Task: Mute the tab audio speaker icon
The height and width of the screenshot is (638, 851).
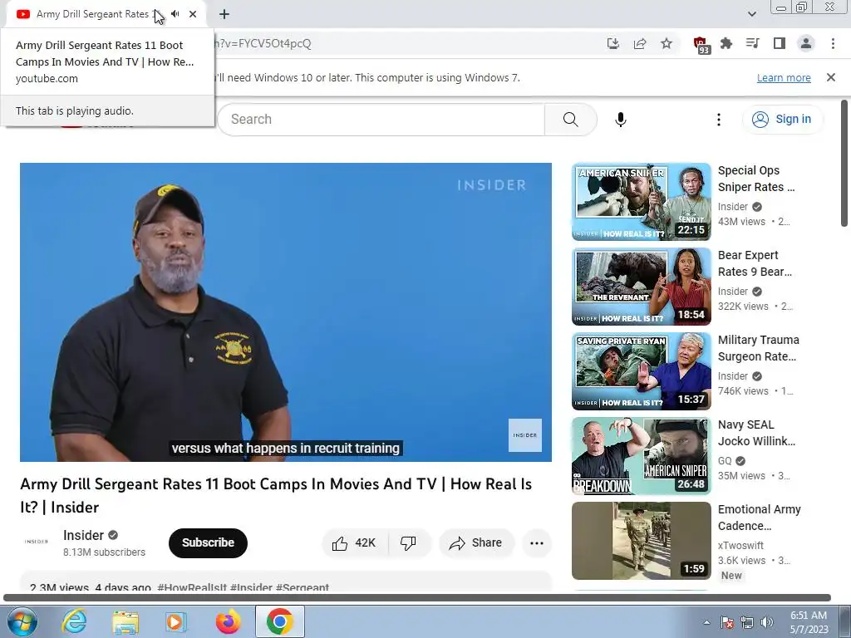Action: coord(175,14)
